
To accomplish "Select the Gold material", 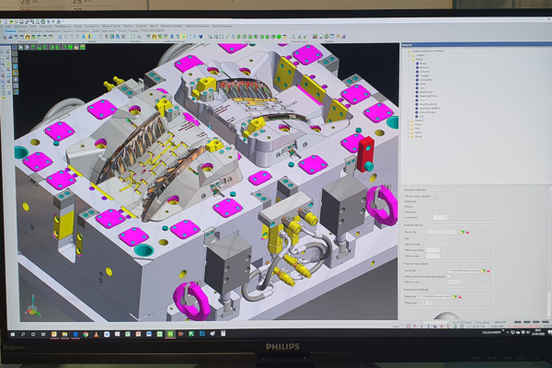I will pyautogui.click(x=423, y=84).
